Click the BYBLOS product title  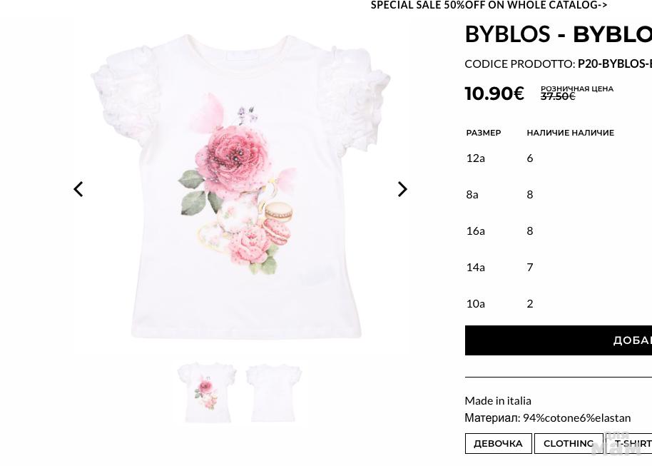tap(558, 34)
